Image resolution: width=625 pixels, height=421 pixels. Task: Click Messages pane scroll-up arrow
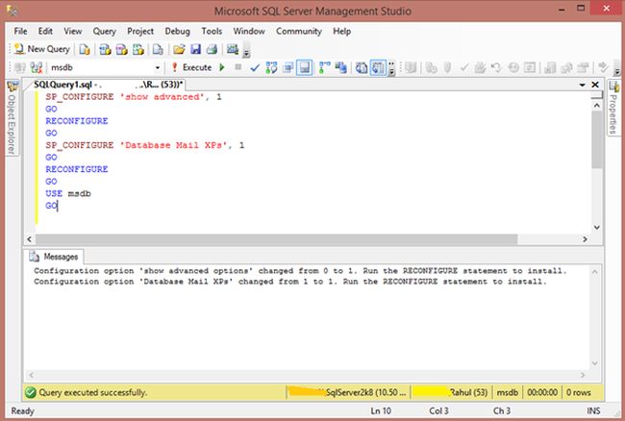tap(595, 272)
